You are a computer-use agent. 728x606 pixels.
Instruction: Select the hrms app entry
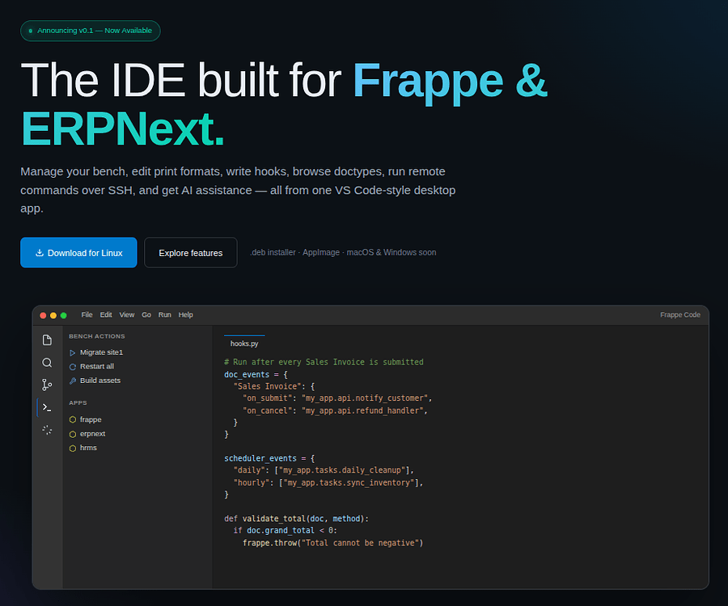(x=83, y=448)
